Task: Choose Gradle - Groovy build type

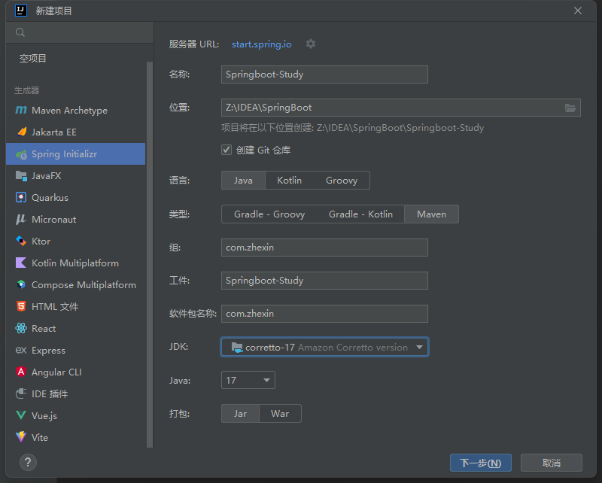Action: click(x=269, y=214)
